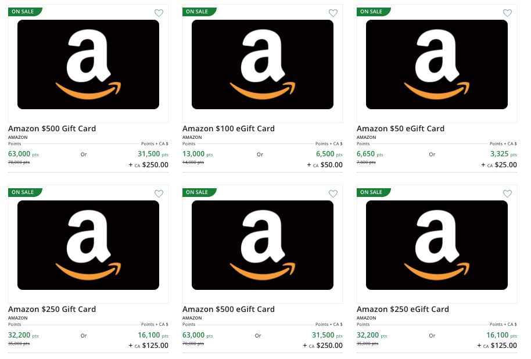
Task: Heart the Amazon $250 eGift Card
Action: (507, 194)
